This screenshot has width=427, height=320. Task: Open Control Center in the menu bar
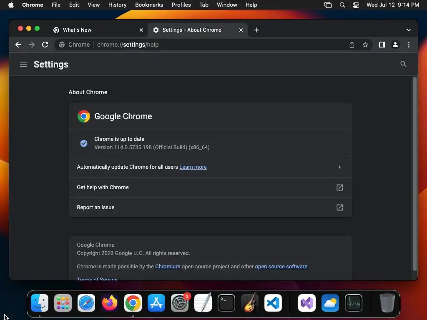tap(356, 5)
